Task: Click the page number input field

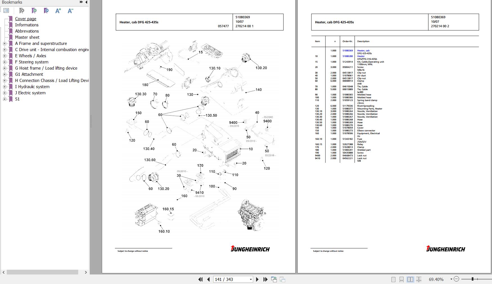Action: coord(231,280)
